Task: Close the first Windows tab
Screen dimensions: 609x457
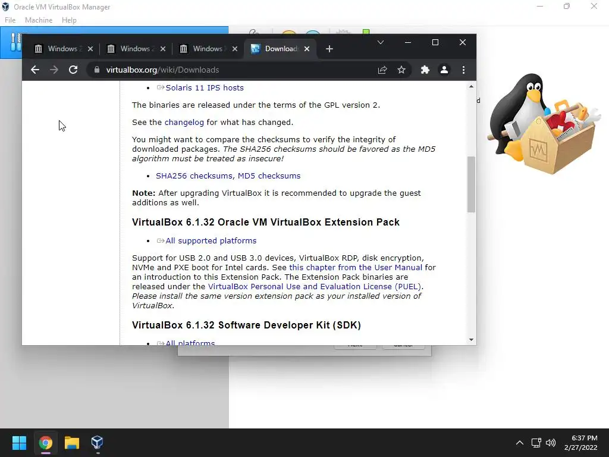Action: (90, 49)
